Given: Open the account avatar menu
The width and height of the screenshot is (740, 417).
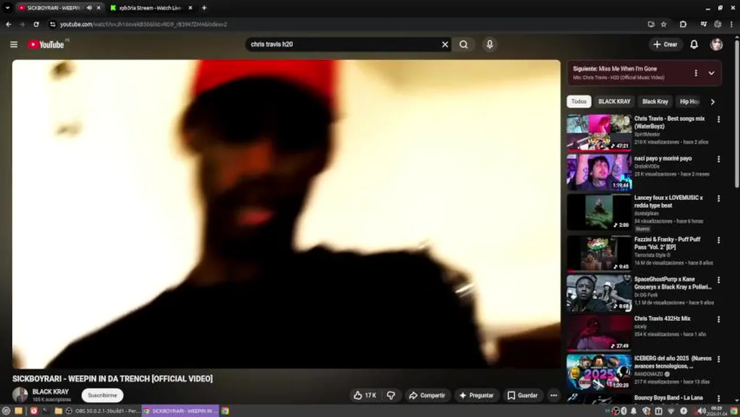Looking at the screenshot, I should (717, 45).
